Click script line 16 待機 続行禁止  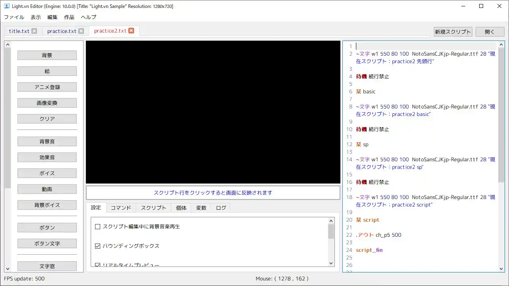373,182
